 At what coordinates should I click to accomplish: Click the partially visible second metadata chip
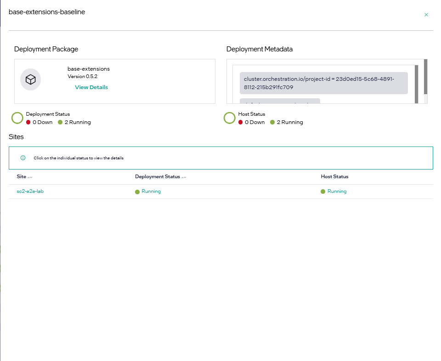pos(280,101)
